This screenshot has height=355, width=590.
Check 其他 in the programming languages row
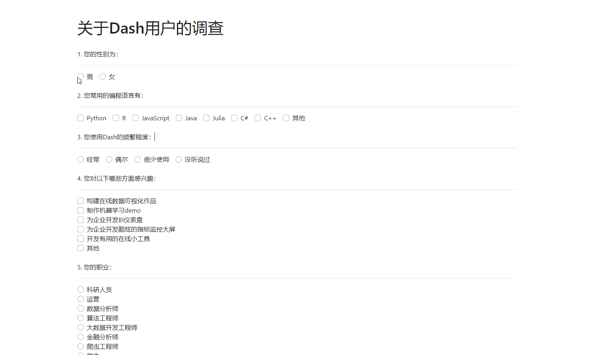coord(286,118)
